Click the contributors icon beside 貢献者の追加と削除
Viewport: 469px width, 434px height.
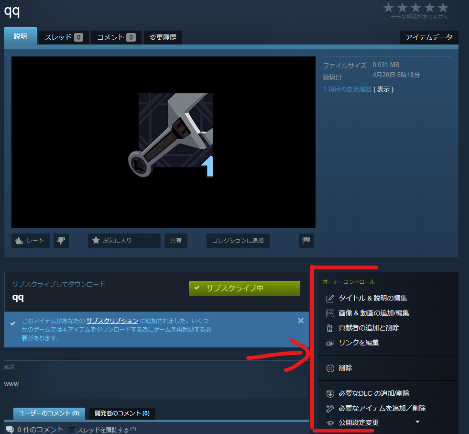(x=330, y=328)
